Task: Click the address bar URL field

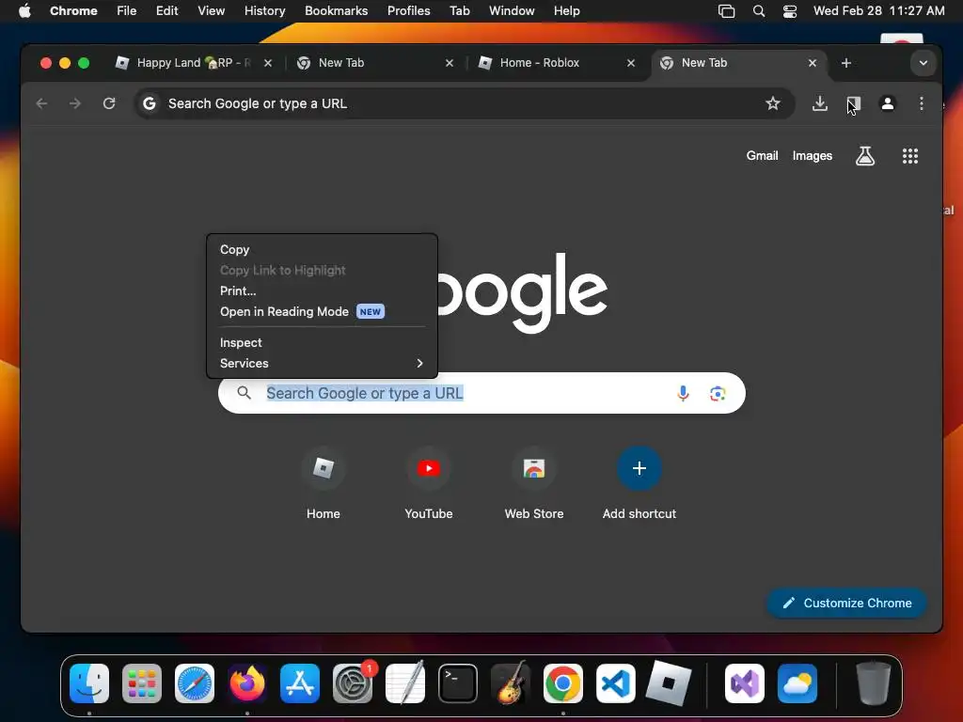Action: [x=464, y=103]
